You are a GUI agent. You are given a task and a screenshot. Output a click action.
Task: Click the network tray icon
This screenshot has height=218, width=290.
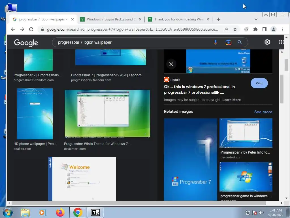pyautogui.click(x=248, y=213)
